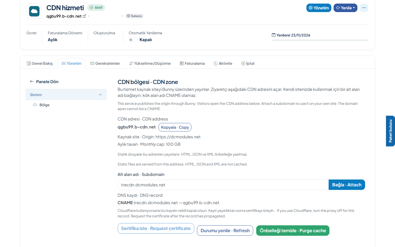
Task: Click the 'CDN bölgesi · CDN zone' heading
Action: click(x=148, y=82)
